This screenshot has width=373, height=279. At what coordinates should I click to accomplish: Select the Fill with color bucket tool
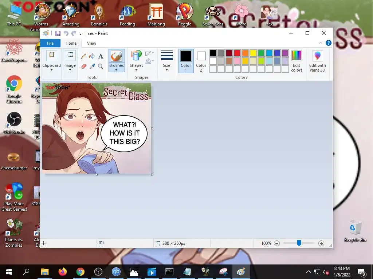point(92,56)
